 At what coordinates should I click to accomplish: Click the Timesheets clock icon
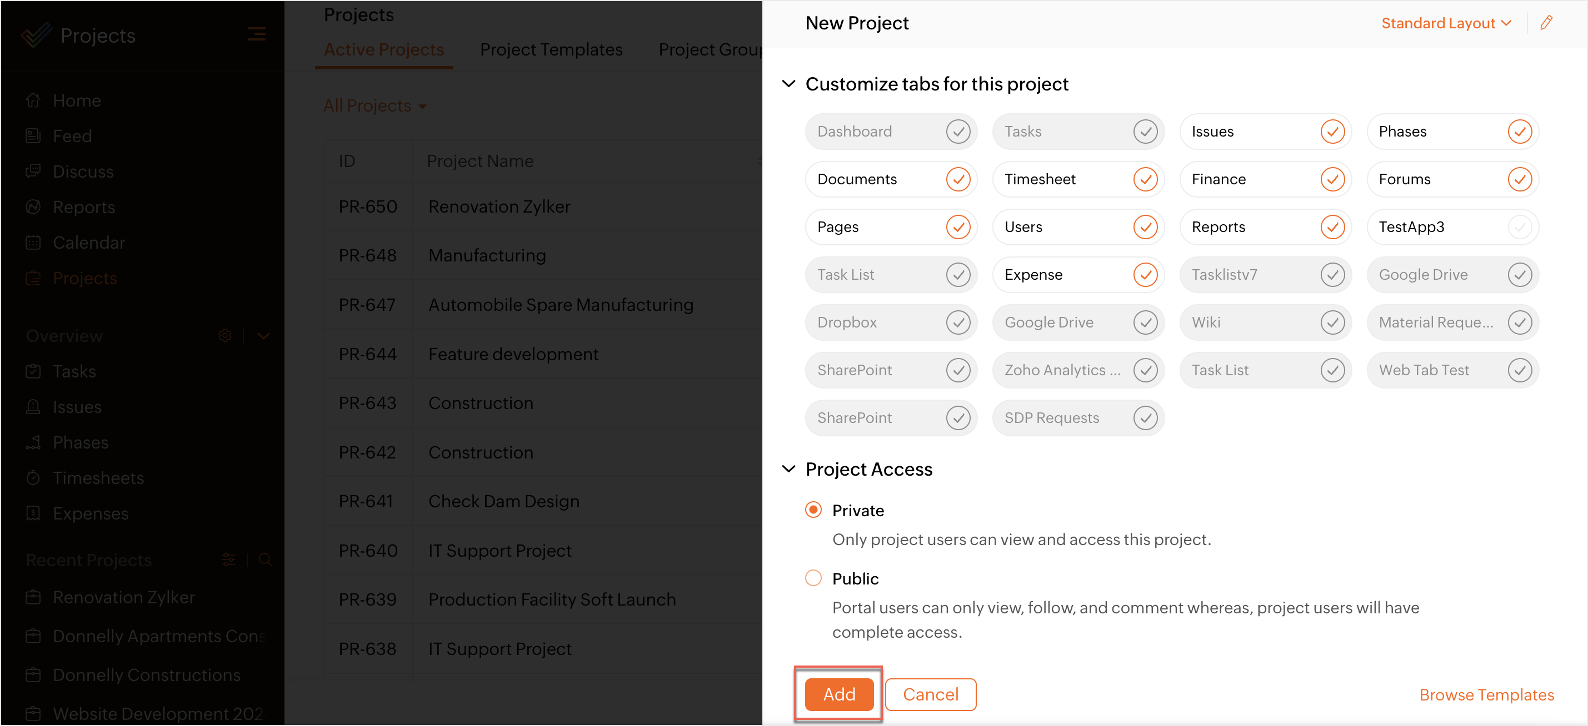(x=33, y=478)
